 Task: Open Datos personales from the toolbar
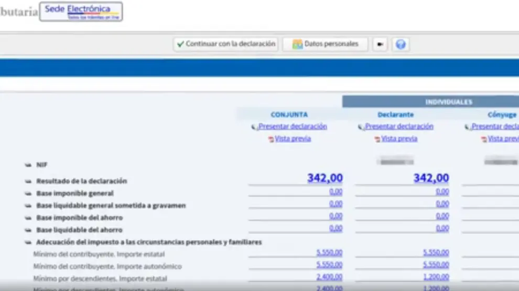pyautogui.click(x=325, y=44)
